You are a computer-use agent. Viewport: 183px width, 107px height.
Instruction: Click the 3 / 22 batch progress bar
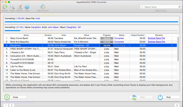pyautogui.click(x=91, y=31)
